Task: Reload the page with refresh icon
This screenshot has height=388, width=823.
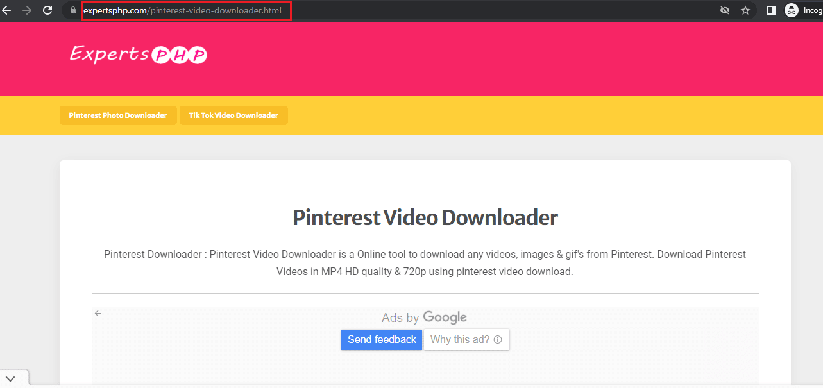Action: click(x=47, y=10)
